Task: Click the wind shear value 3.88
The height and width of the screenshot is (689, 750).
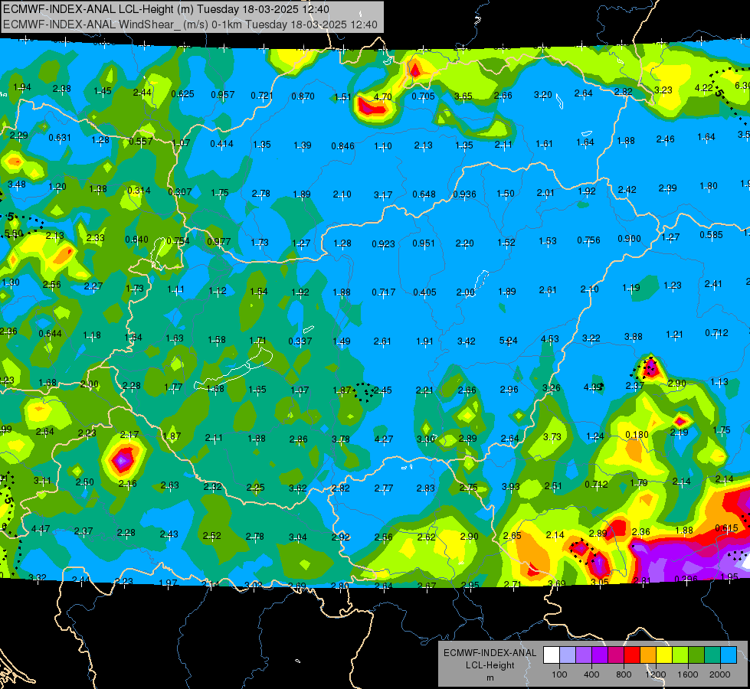Action: [634, 337]
